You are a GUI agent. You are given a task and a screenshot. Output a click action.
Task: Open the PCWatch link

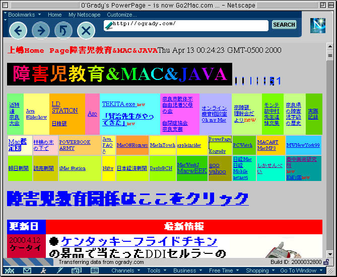click(x=243, y=145)
